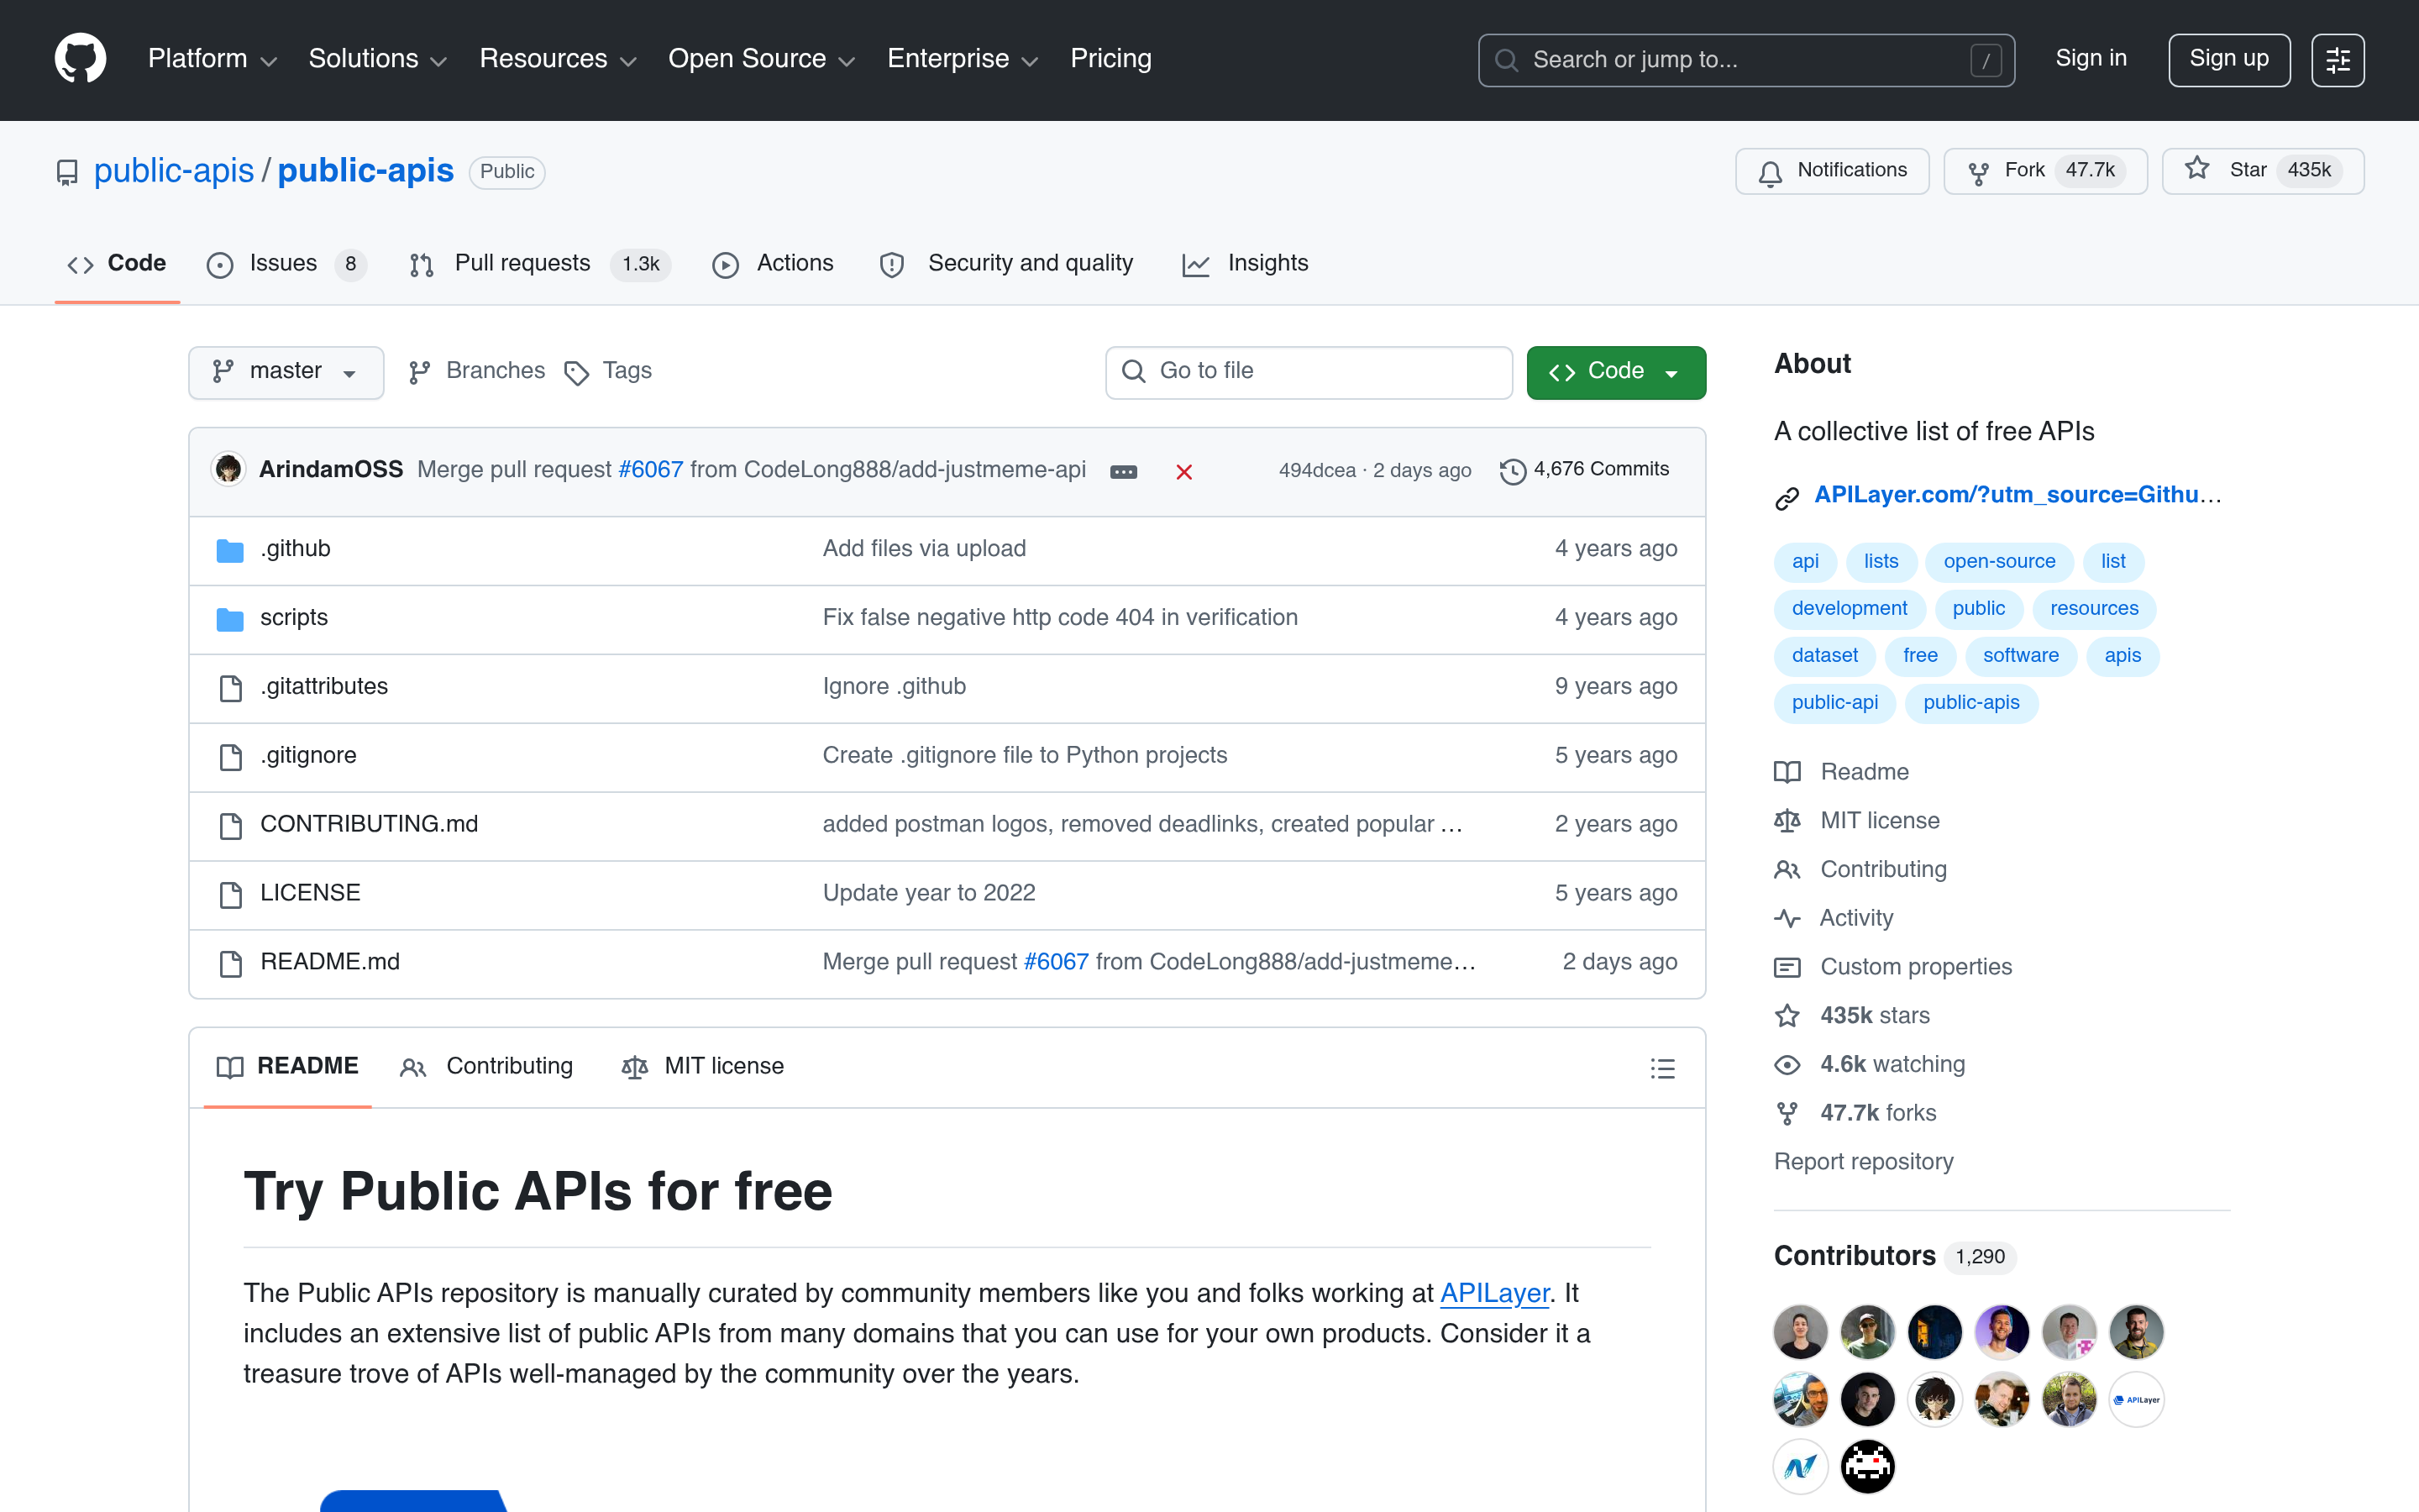Screen dimensions: 2419x1512
Task: Open README.md file
Action: tap(330, 962)
